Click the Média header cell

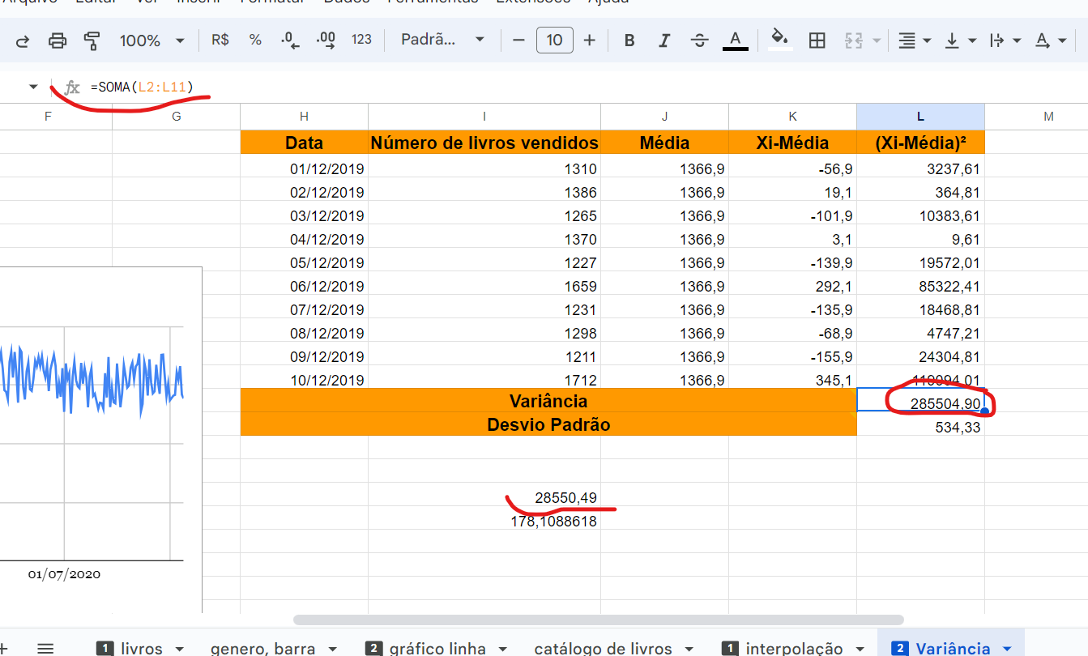(665, 143)
